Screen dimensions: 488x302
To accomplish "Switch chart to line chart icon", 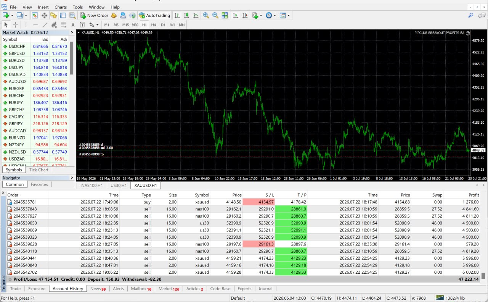I will (196, 15).
